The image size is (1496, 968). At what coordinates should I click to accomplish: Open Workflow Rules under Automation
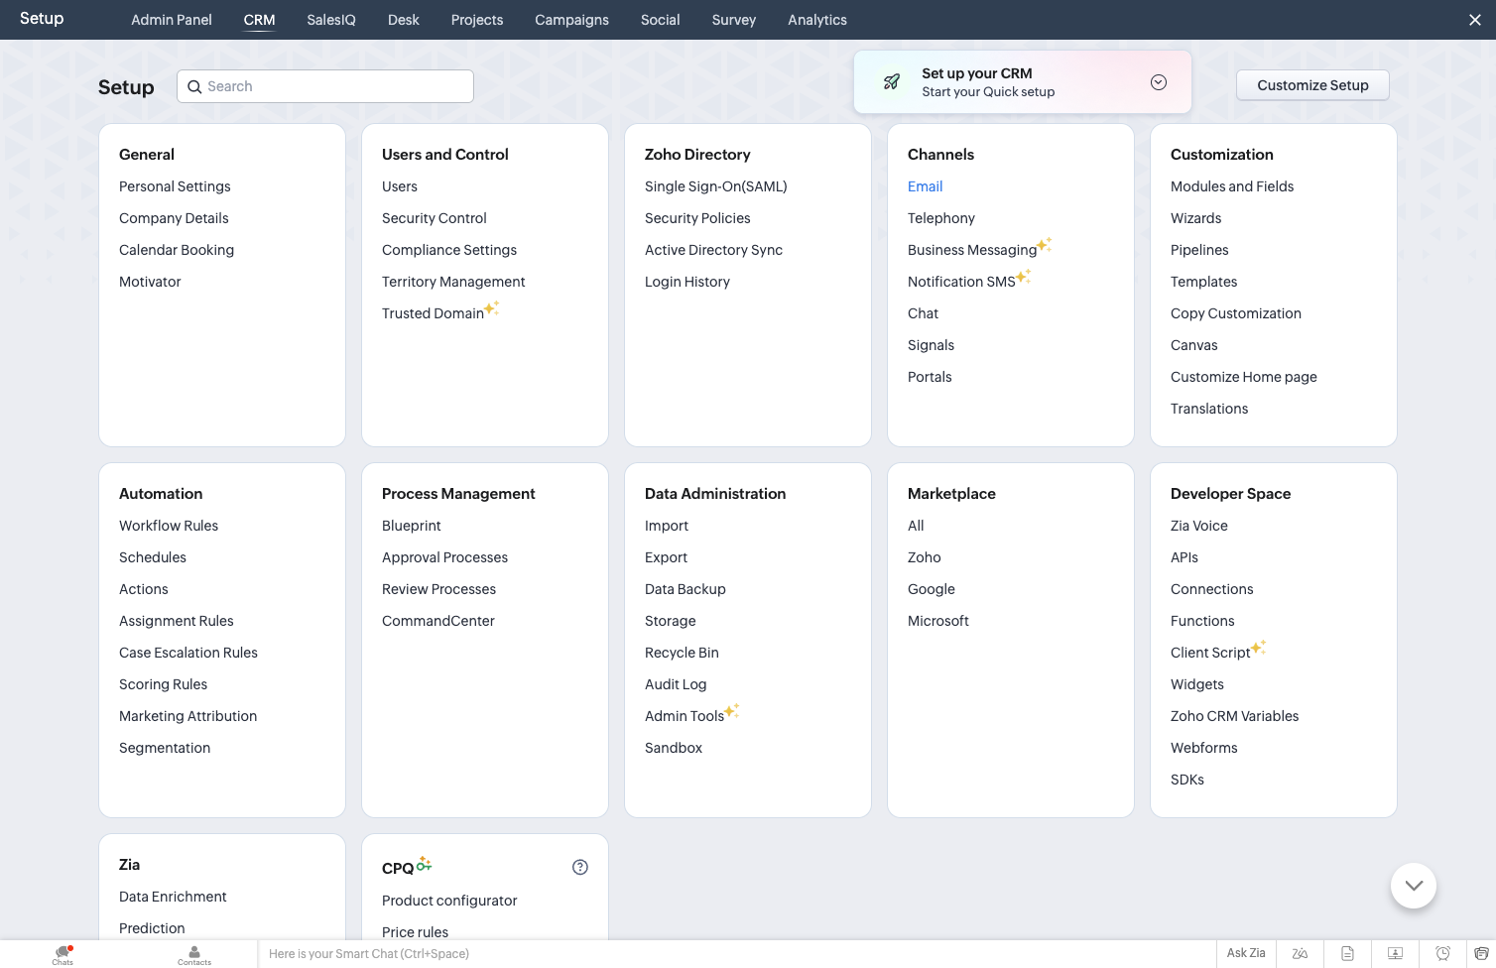click(169, 526)
